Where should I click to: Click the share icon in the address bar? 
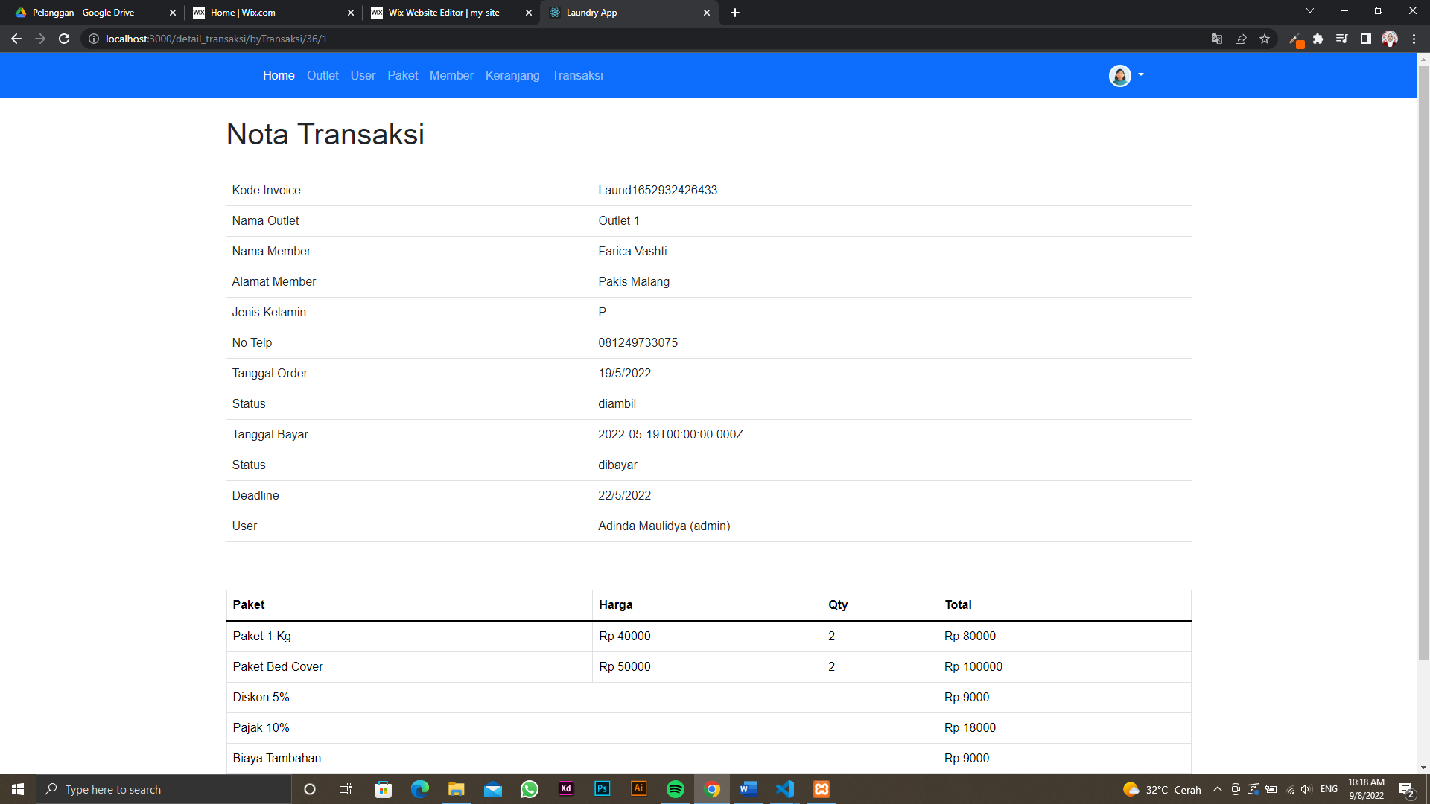point(1241,39)
